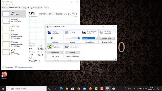Switch to the App history tab
The height and width of the screenshot is (91, 162).
pyautogui.click(x=23, y=8)
